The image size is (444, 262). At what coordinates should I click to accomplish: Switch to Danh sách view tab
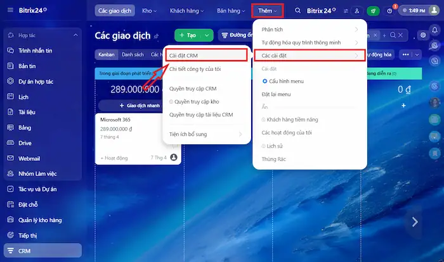[x=133, y=54]
